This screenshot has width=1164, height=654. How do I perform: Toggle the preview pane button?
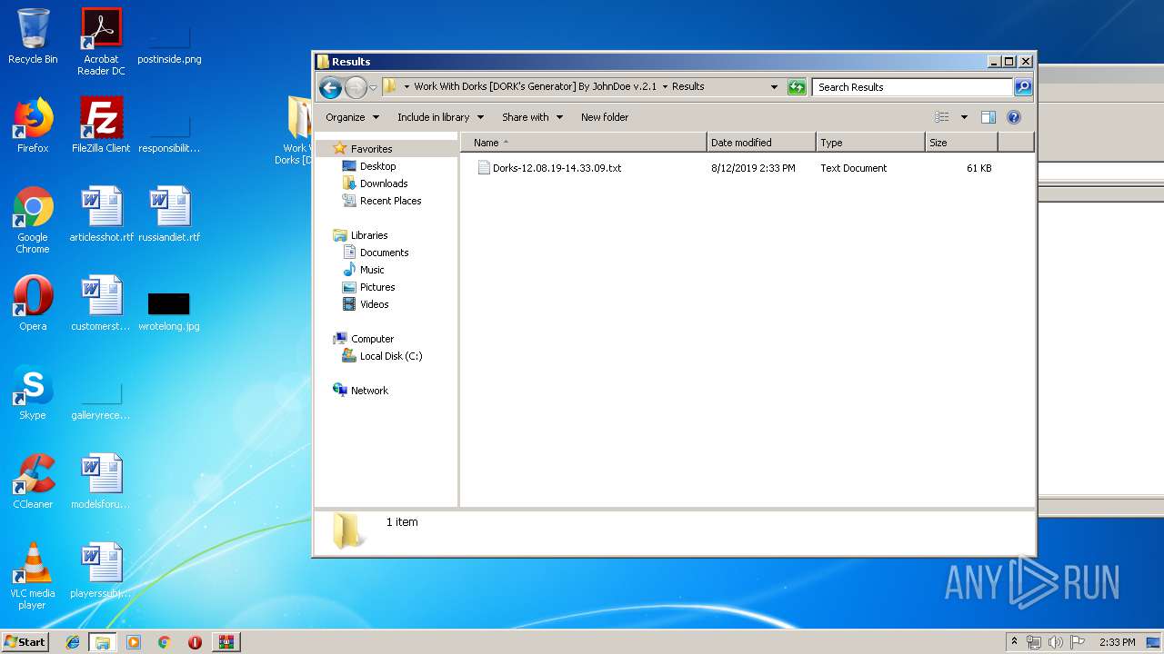click(988, 117)
